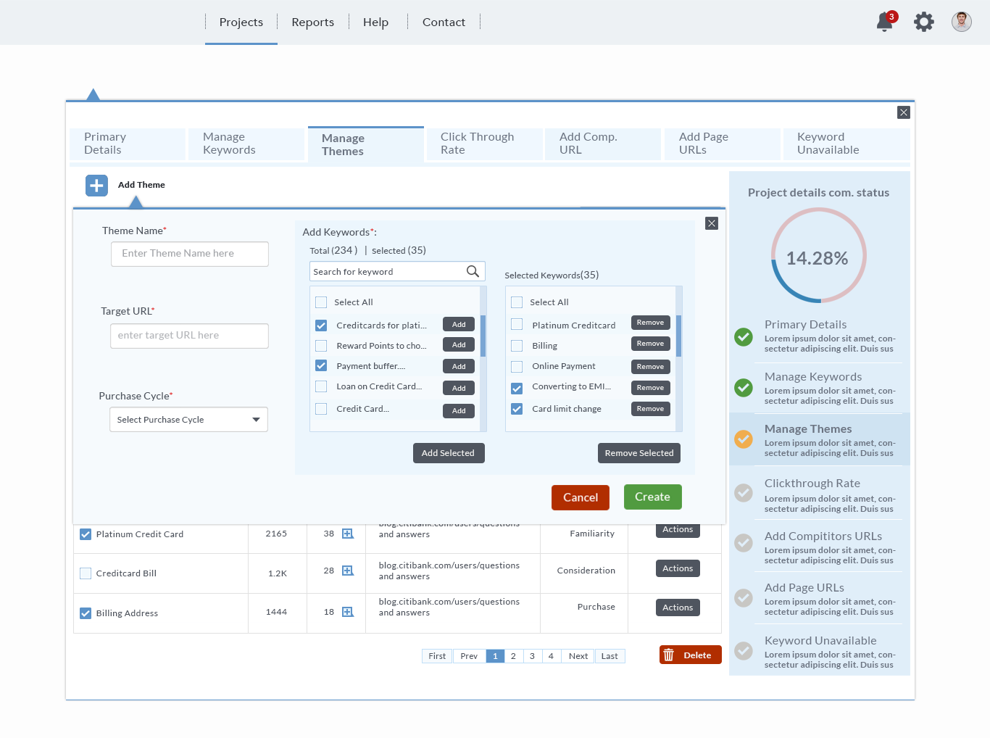
Task: Open Actions menu for Platinum Credit Card row
Action: (x=678, y=530)
